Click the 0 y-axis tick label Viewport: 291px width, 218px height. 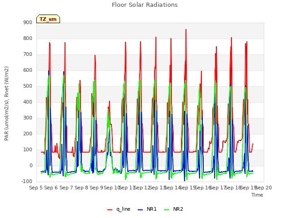31,166
